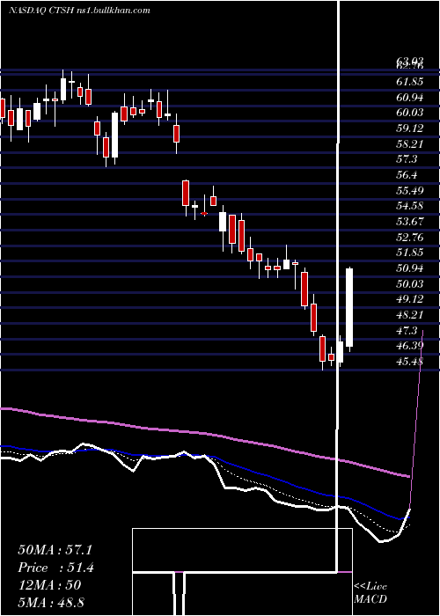Click the tall white candle near 58.21
Image resolution: width=440 pixels, height=616 pixels.
[114, 136]
